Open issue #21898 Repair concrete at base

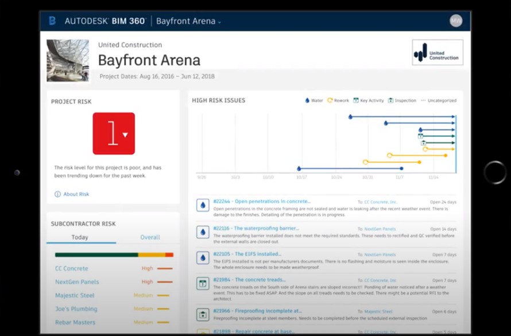click(x=254, y=331)
